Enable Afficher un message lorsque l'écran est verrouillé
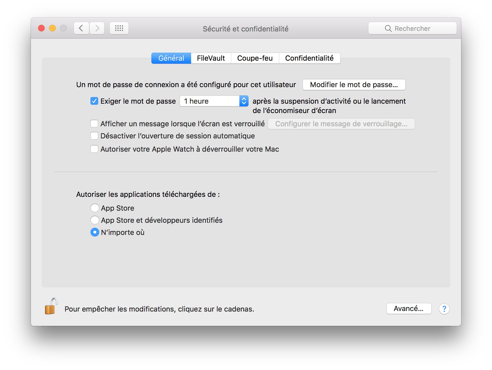The image size is (492, 370). coord(94,124)
